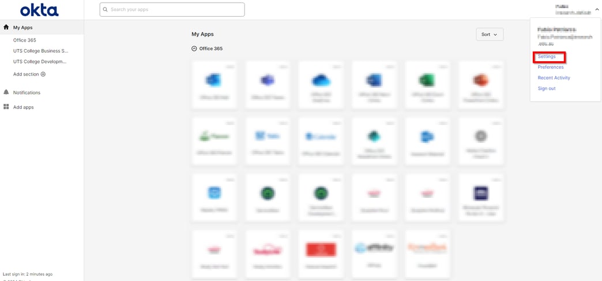Sign out of Okta

click(x=546, y=88)
